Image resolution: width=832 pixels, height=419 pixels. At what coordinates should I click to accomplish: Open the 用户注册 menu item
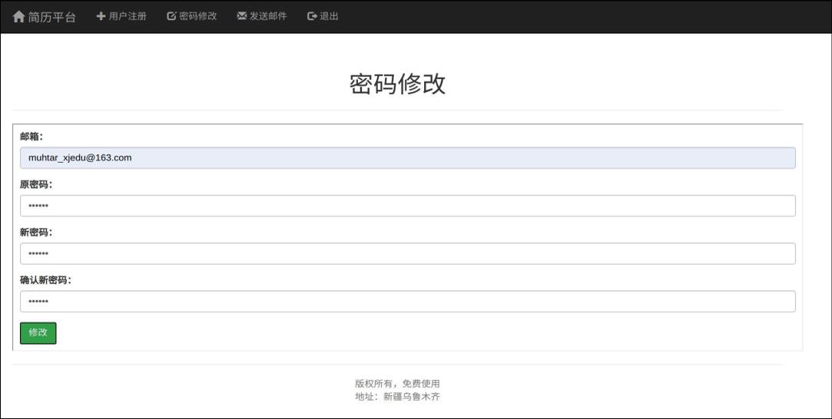click(128, 16)
